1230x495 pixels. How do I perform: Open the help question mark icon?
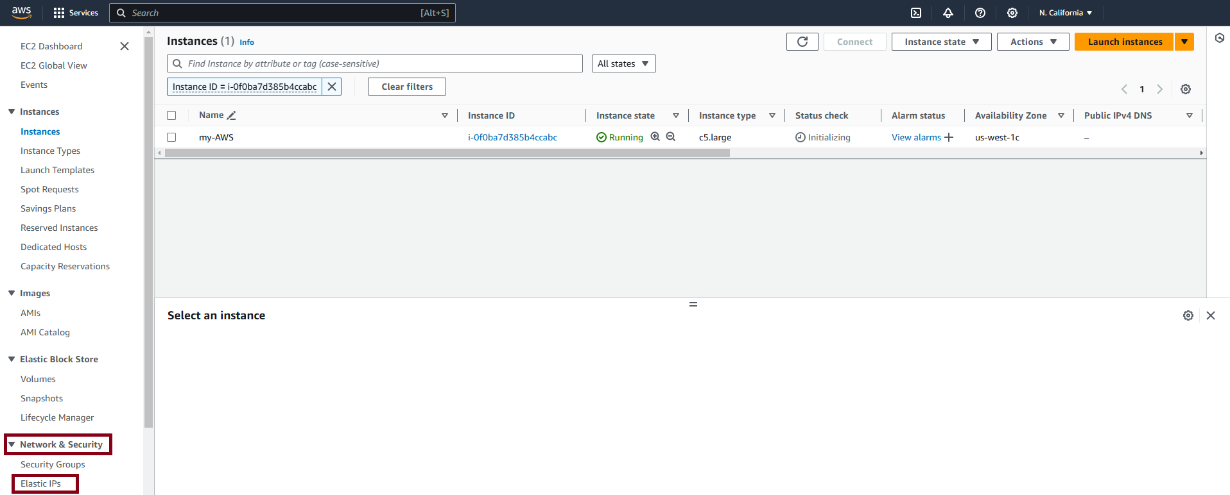click(x=980, y=13)
